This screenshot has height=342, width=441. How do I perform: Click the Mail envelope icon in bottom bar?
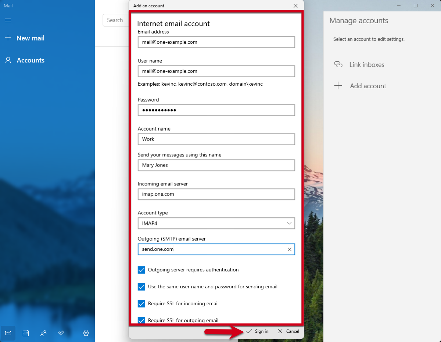pyautogui.click(x=8, y=333)
